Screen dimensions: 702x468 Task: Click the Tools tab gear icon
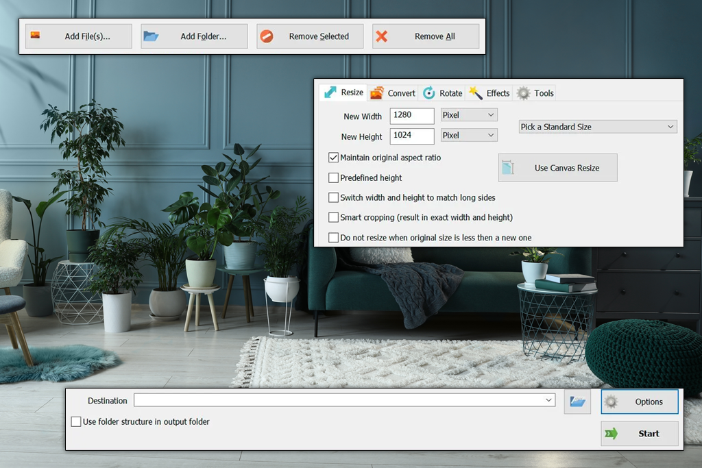(523, 93)
